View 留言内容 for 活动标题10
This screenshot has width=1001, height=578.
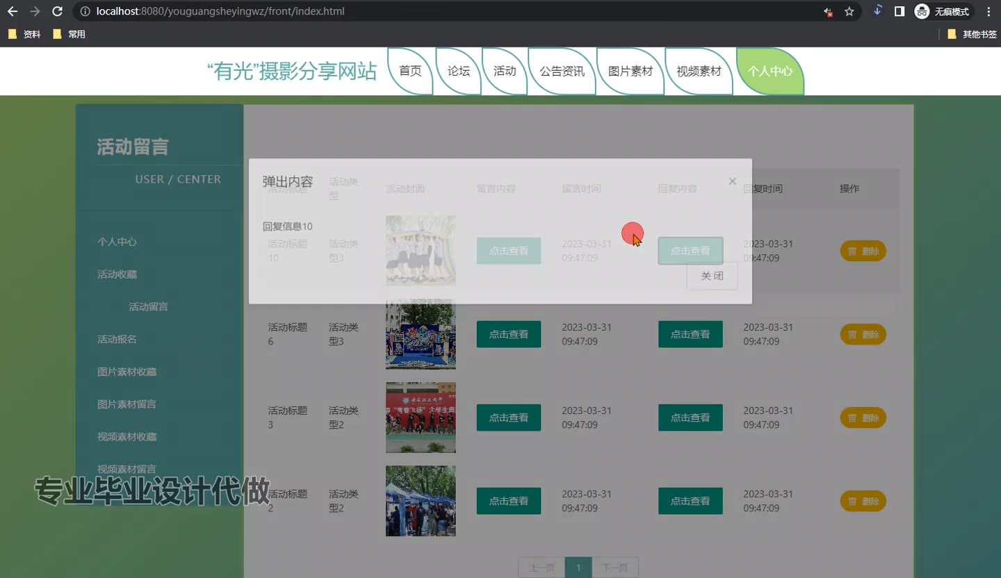click(509, 251)
